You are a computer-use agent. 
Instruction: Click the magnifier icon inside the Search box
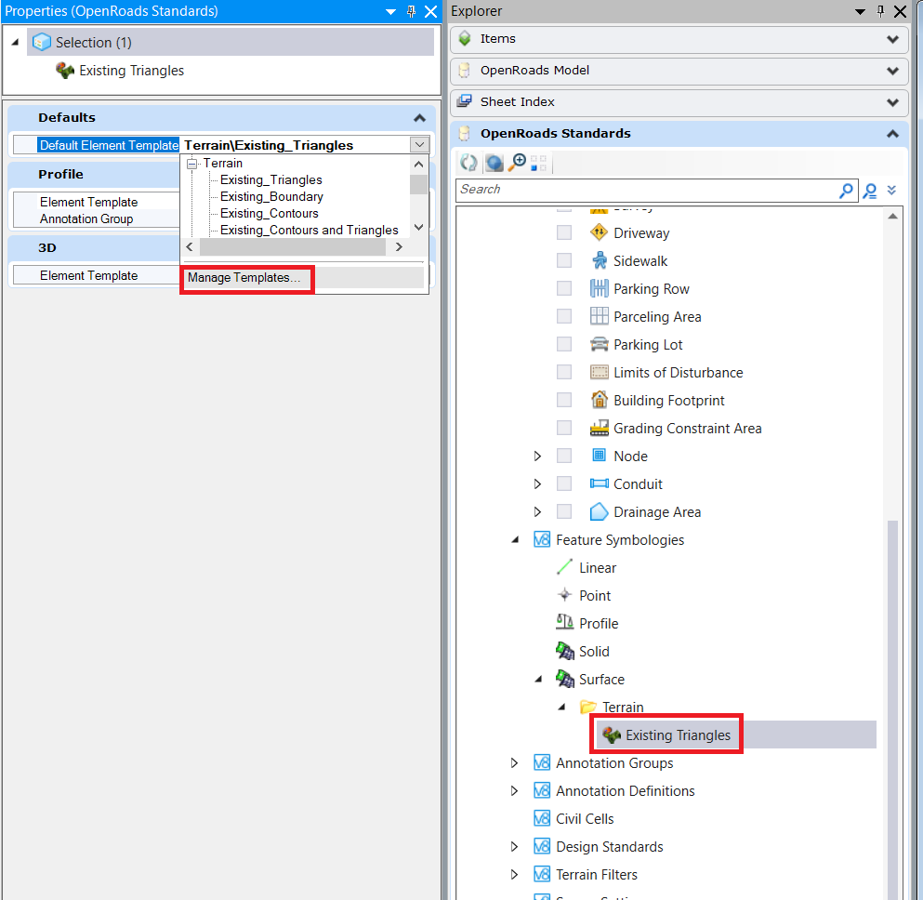[845, 190]
